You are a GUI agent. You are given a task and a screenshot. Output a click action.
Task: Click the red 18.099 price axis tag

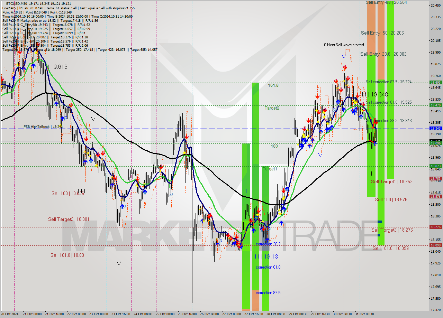[435, 245]
